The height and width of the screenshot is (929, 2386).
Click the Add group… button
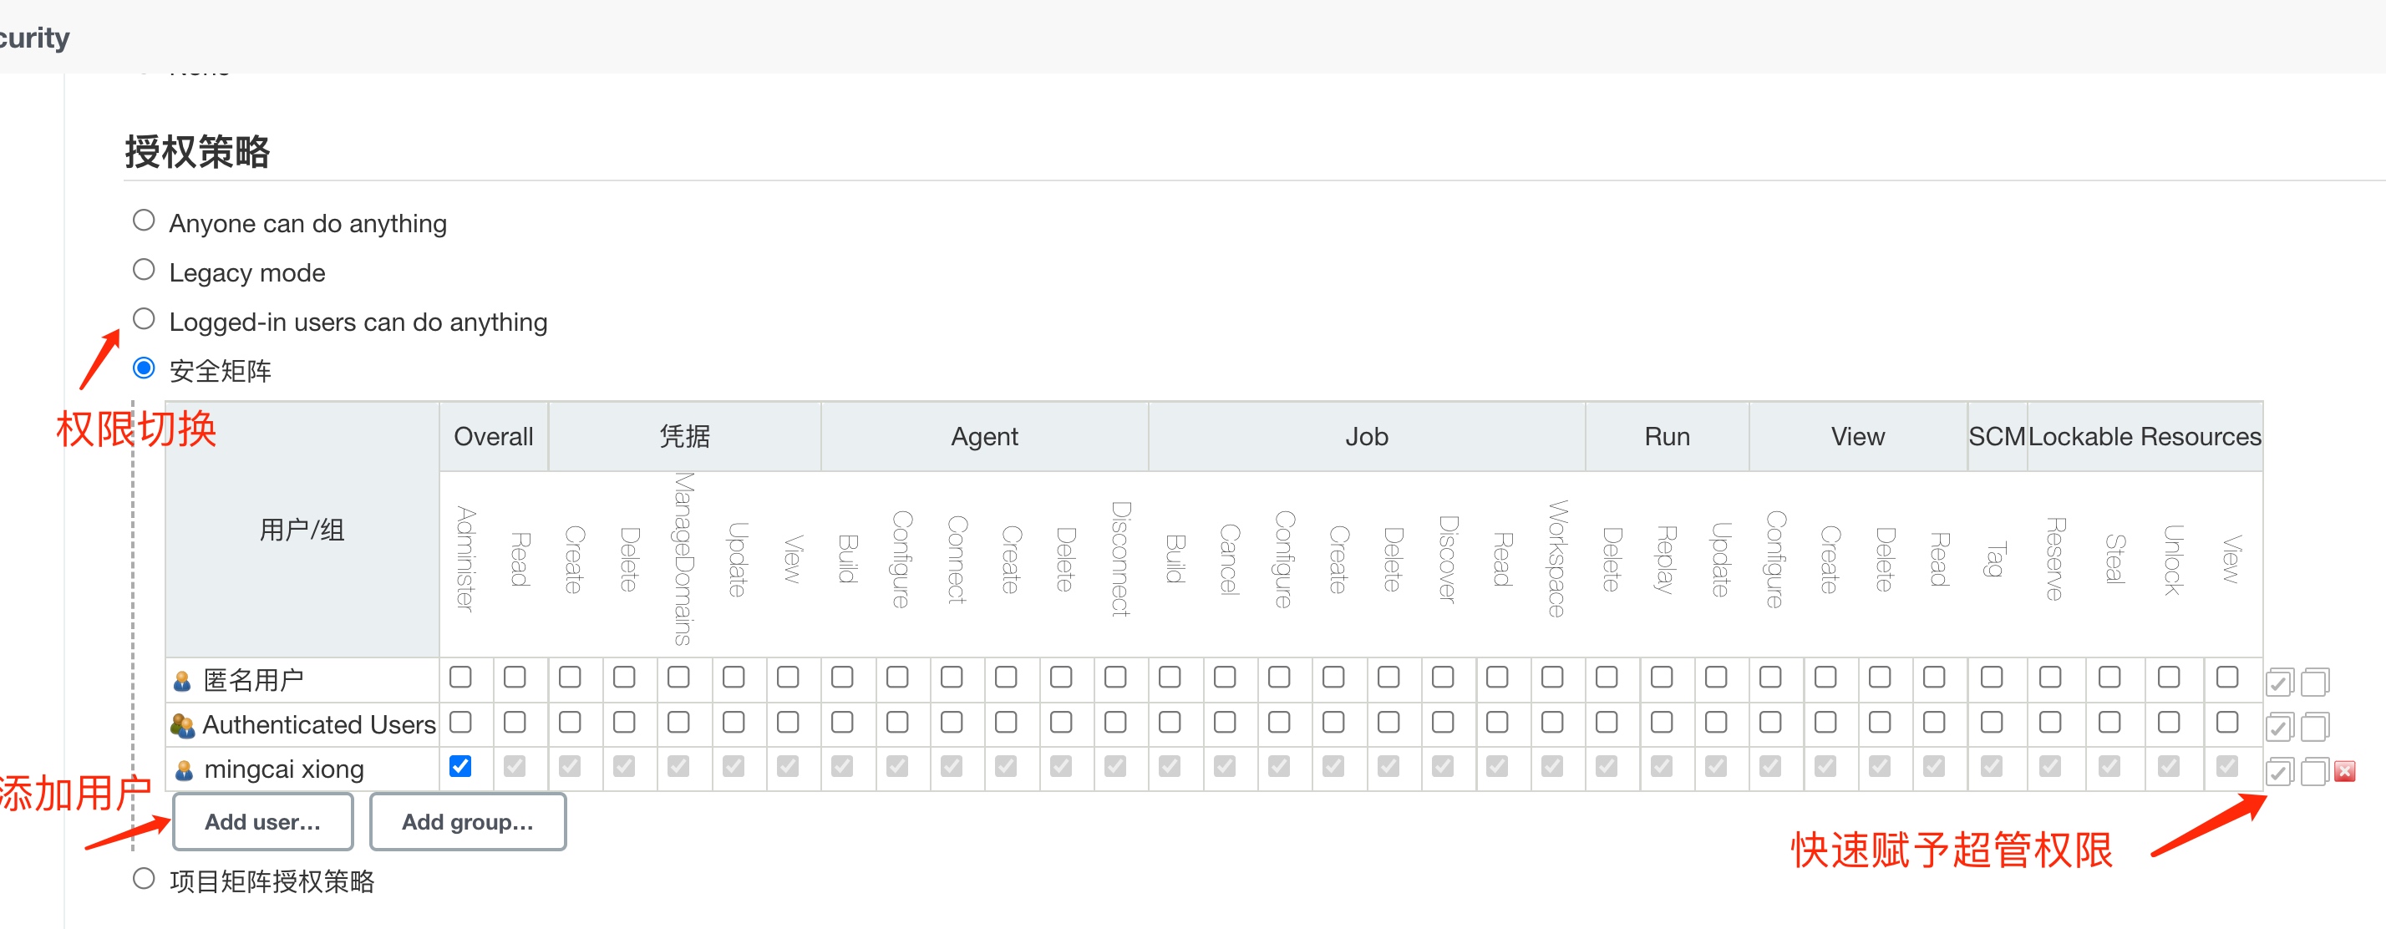coord(468,821)
